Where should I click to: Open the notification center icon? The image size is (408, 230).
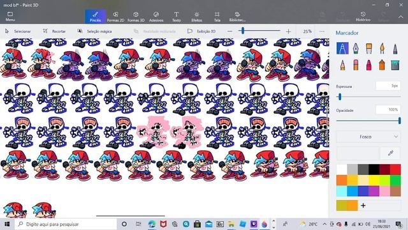[398, 224]
